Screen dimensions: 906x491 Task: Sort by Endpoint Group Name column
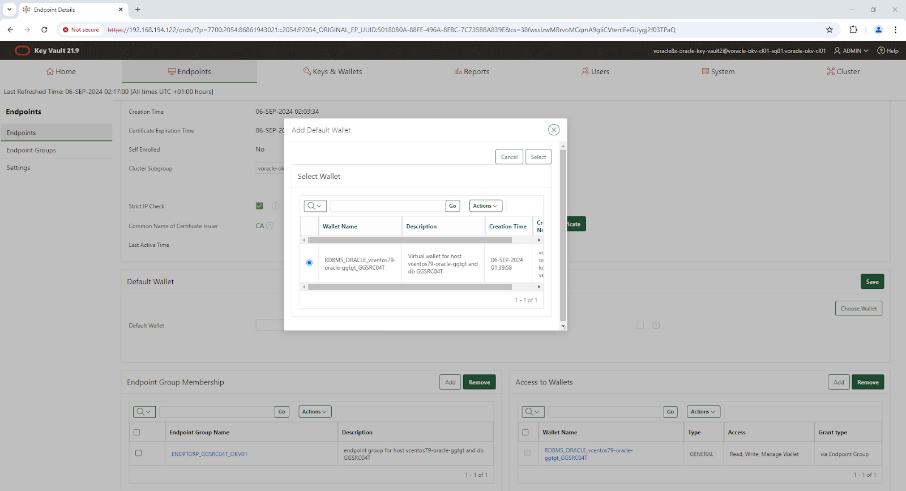[199, 433]
